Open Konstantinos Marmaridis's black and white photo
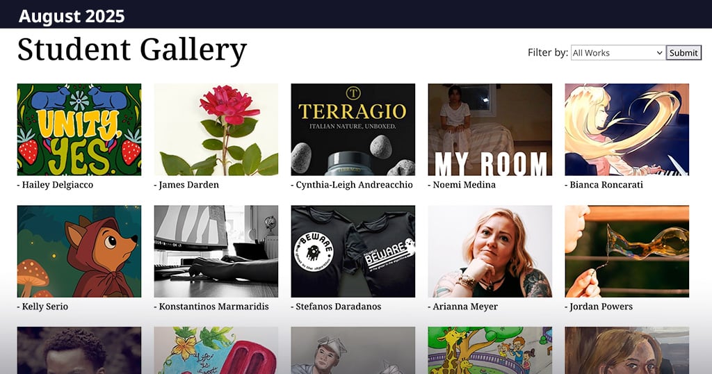Image resolution: width=712 pixels, height=374 pixels. [216, 252]
